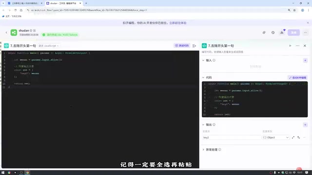The image size is (312, 175).
Task: Open the JavaScript language dropdown
Action: point(49,46)
